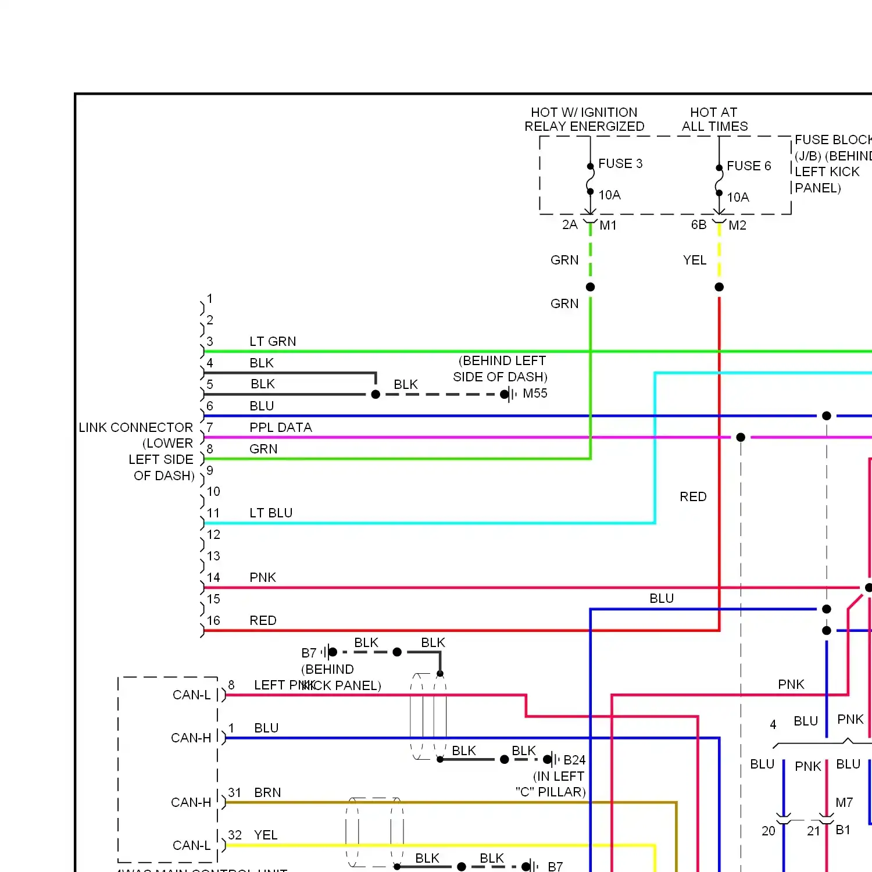This screenshot has height=872, width=872.
Task: Click pin number 9 of the link connector
Action: (210, 470)
